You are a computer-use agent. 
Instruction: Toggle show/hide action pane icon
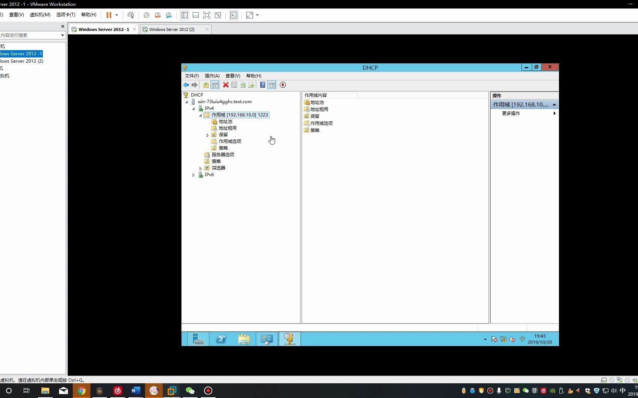tap(272, 85)
